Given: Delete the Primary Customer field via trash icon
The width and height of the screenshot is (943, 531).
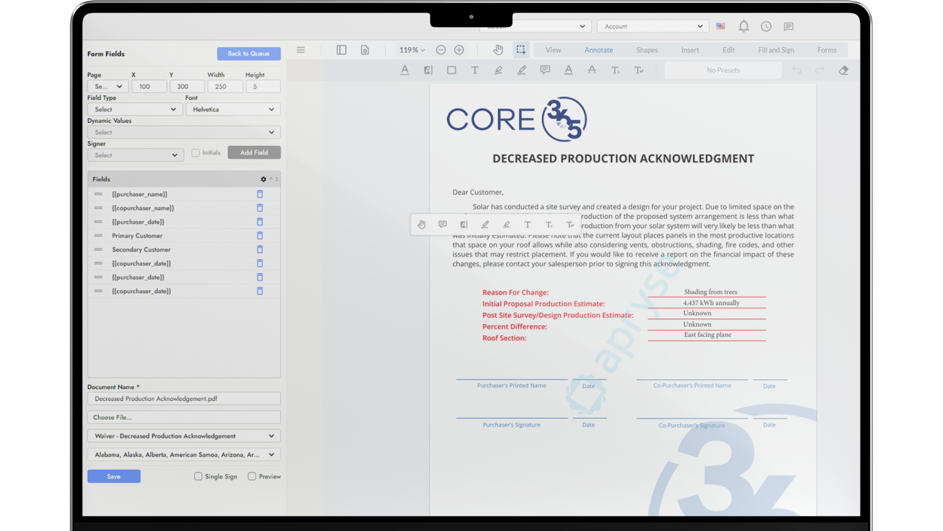Looking at the screenshot, I should tap(260, 236).
